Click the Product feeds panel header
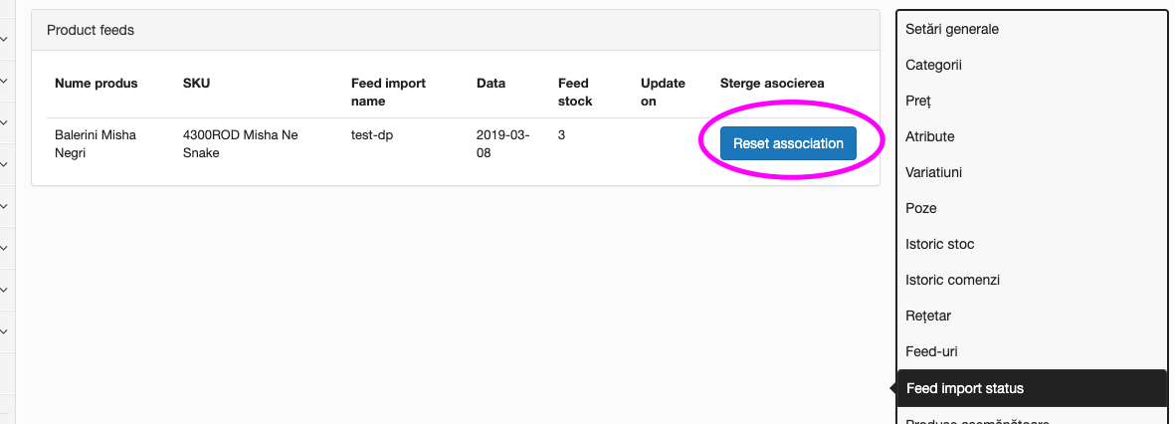Image resolution: width=1175 pixels, height=424 pixels. pos(455,31)
